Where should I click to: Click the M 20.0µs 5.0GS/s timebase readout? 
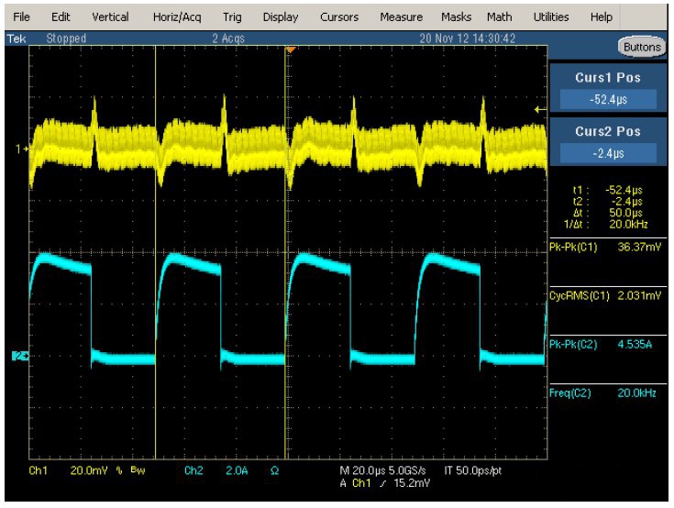(382, 470)
